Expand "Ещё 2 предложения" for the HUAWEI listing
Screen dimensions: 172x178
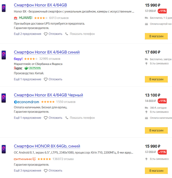28,34
